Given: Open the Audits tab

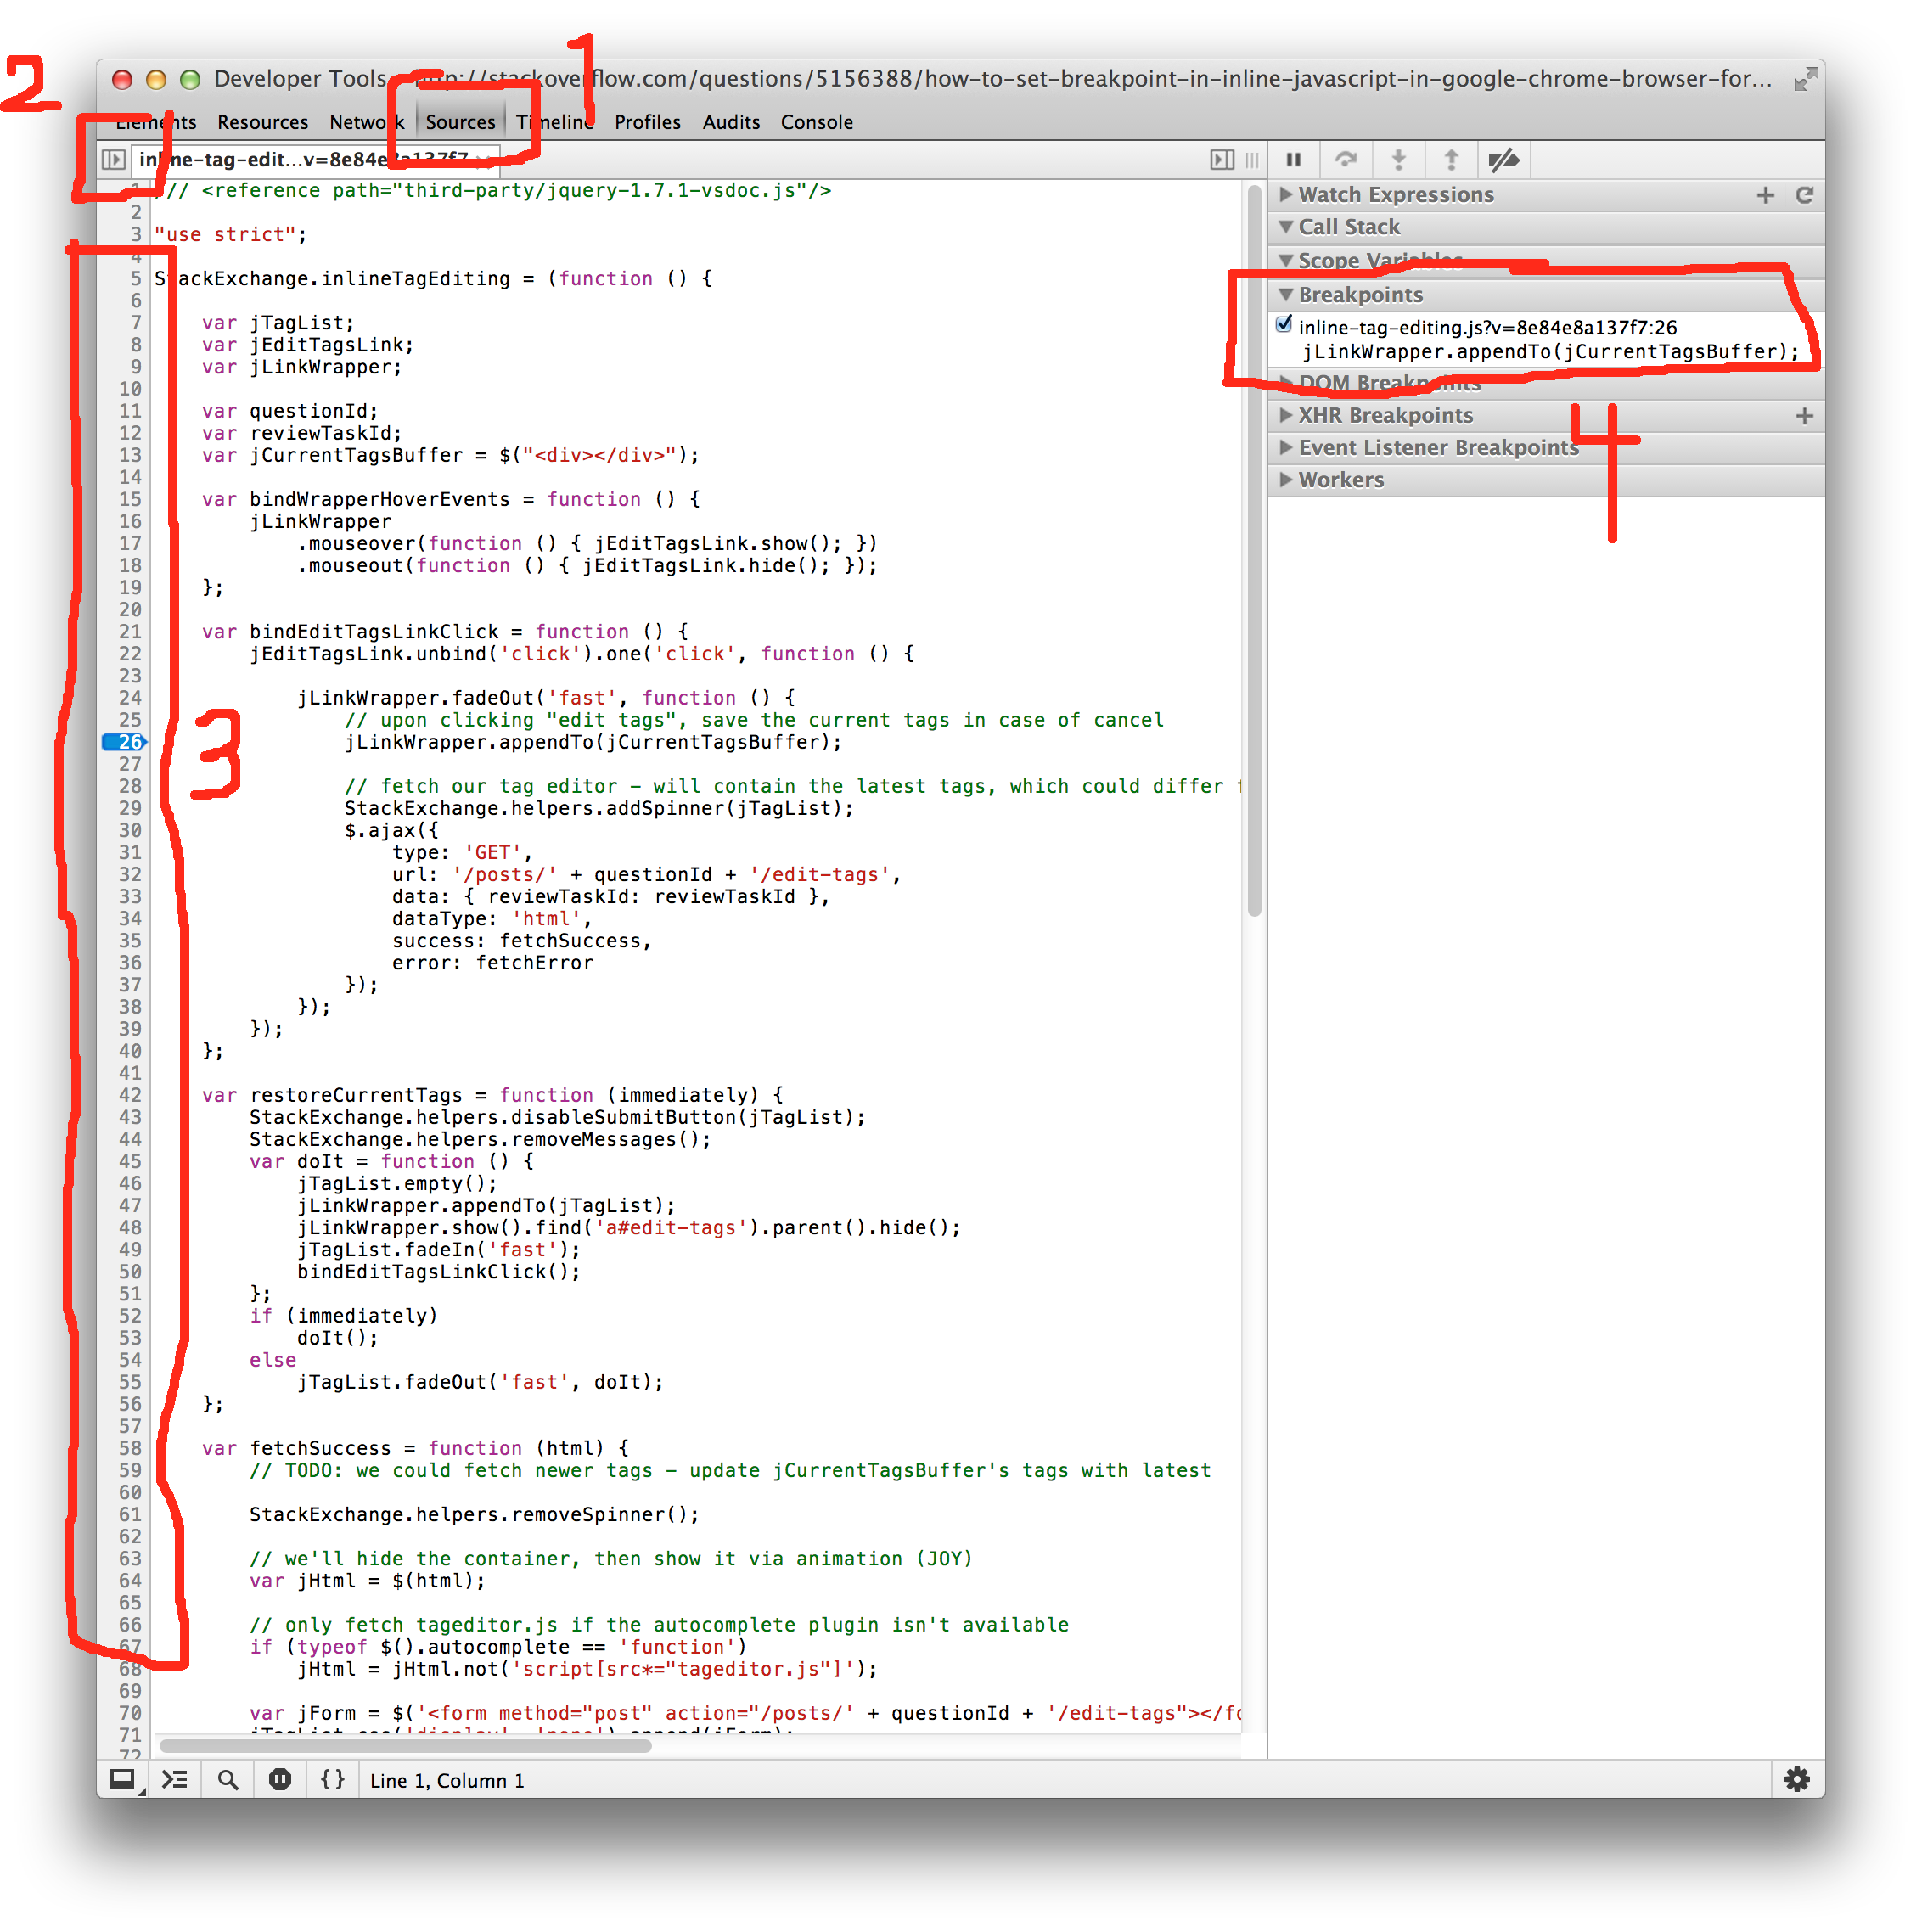Looking at the screenshot, I should click(x=731, y=122).
